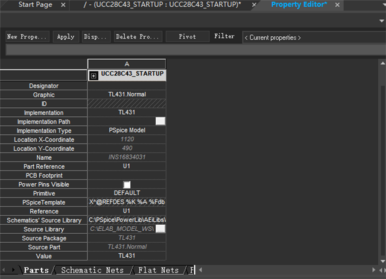Click the Part Reference value U1
Screen dimensions: 386x279
point(127,166)
